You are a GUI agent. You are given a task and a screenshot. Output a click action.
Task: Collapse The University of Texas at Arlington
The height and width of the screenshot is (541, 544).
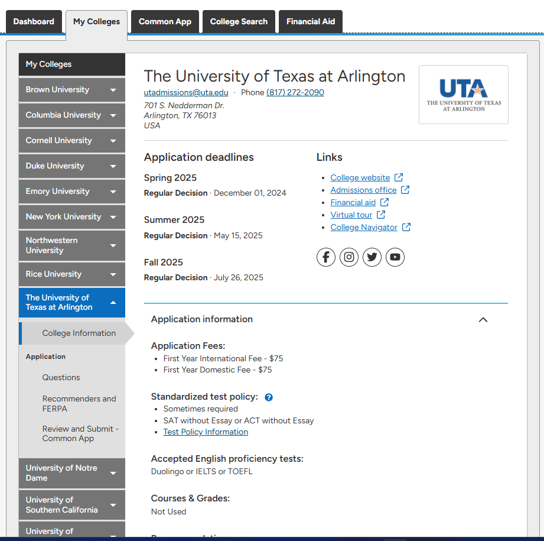[113, 303]
